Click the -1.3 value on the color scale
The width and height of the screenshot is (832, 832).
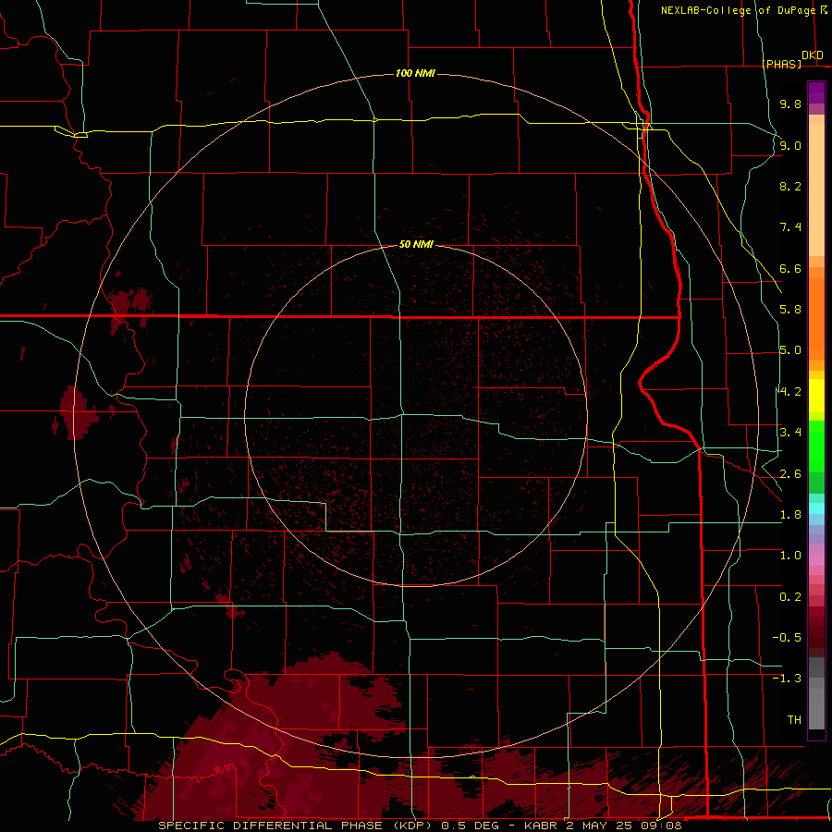pos(787,679)
